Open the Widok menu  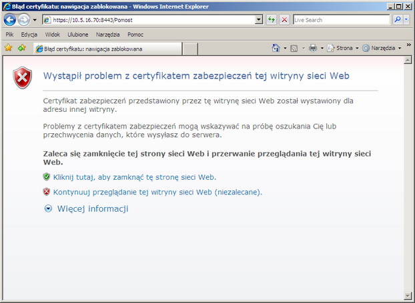53,35
